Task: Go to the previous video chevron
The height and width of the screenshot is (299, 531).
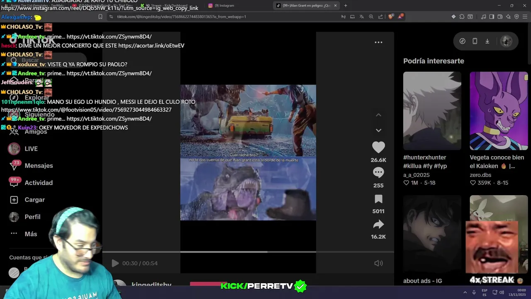Action: 378,115
